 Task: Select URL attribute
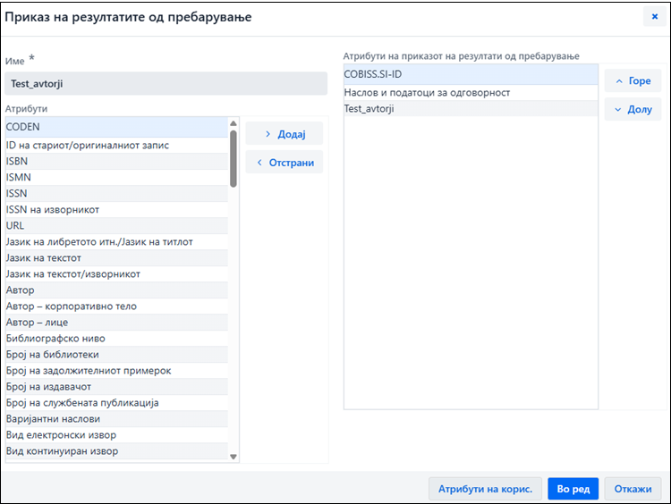click(x=117, y=226)
